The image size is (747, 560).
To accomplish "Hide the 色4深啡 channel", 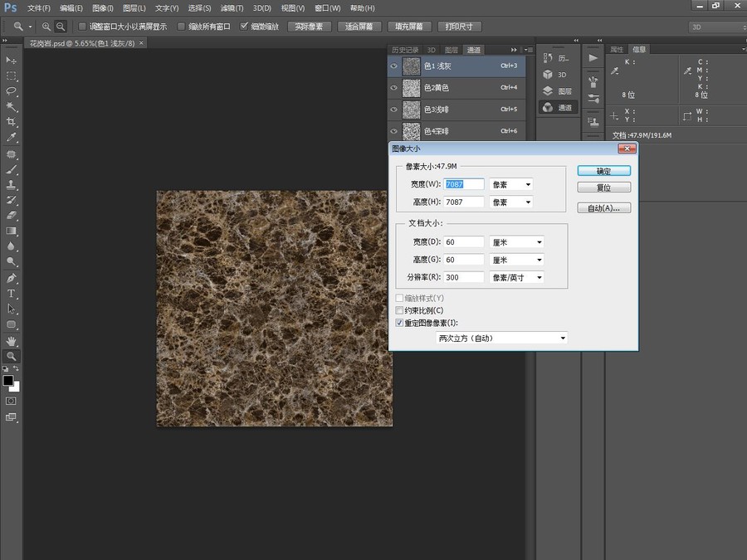I will point(394,131).
